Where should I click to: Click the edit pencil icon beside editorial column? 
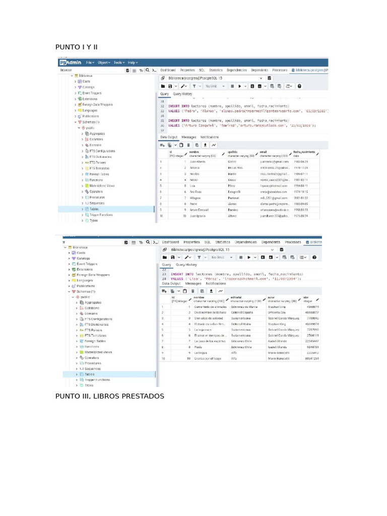(x=265, y=299)
